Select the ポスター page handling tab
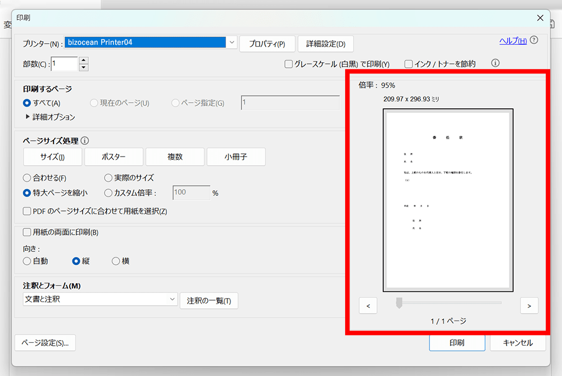This screenshot has width=562, height=376. [x=114, y=157]
